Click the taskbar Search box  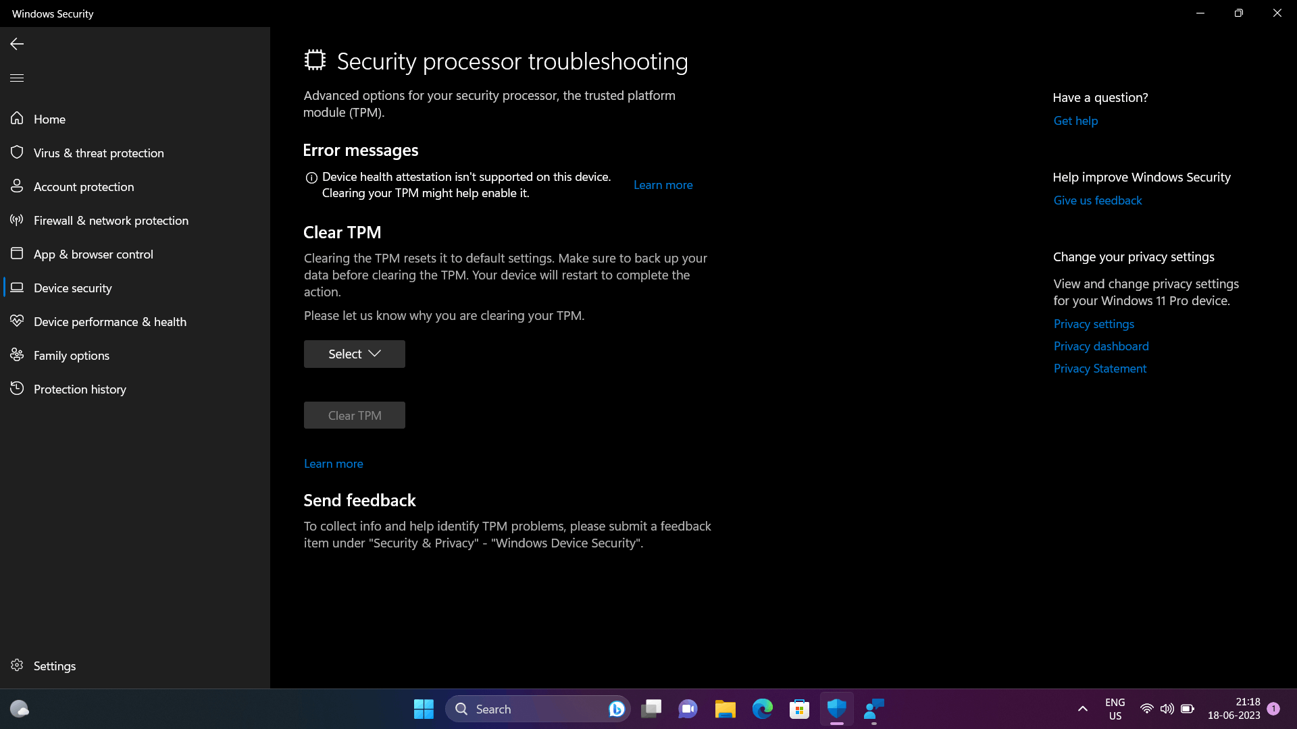(x=527, y=709)
